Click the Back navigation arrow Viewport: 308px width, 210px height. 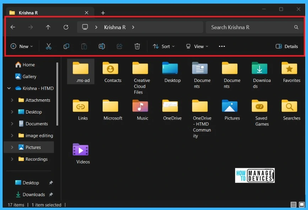(x=13, y=27)
